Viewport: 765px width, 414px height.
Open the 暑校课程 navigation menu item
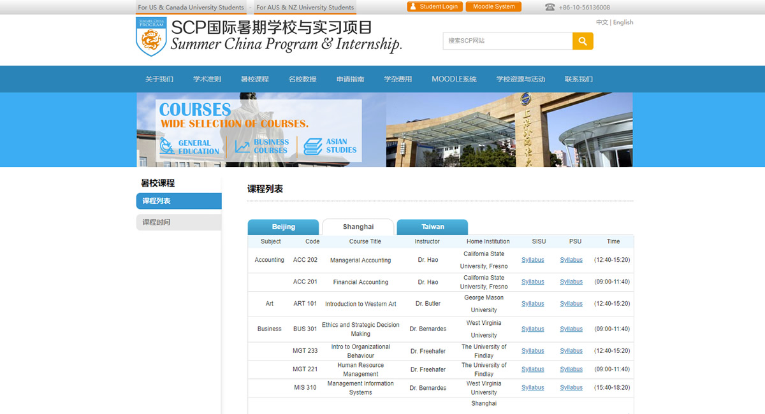click(x=254, y=79)
